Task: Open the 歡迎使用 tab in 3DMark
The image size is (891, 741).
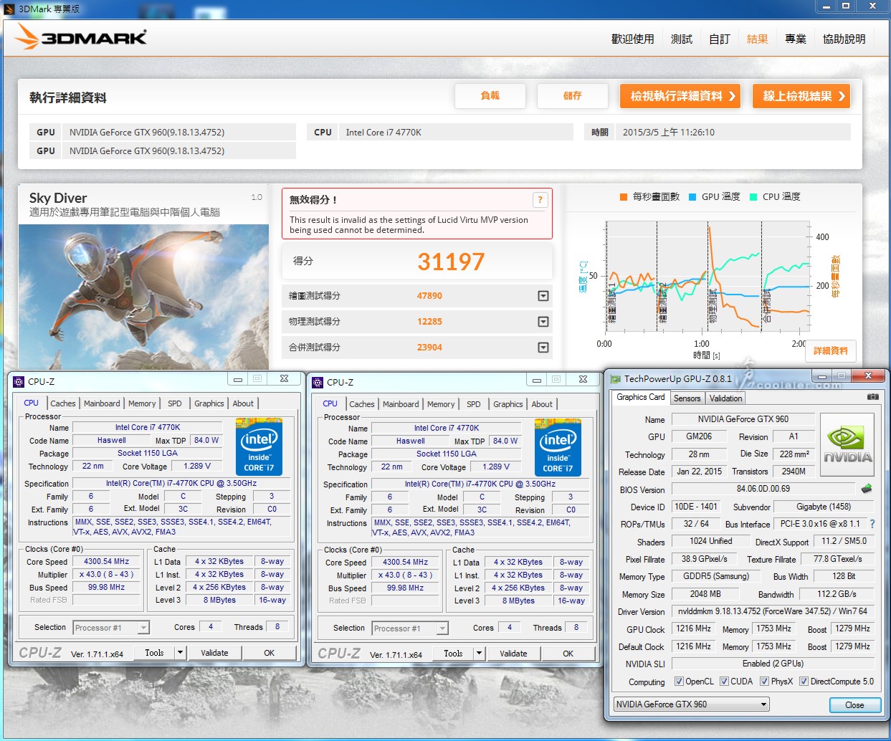Action: pos(632,39)
